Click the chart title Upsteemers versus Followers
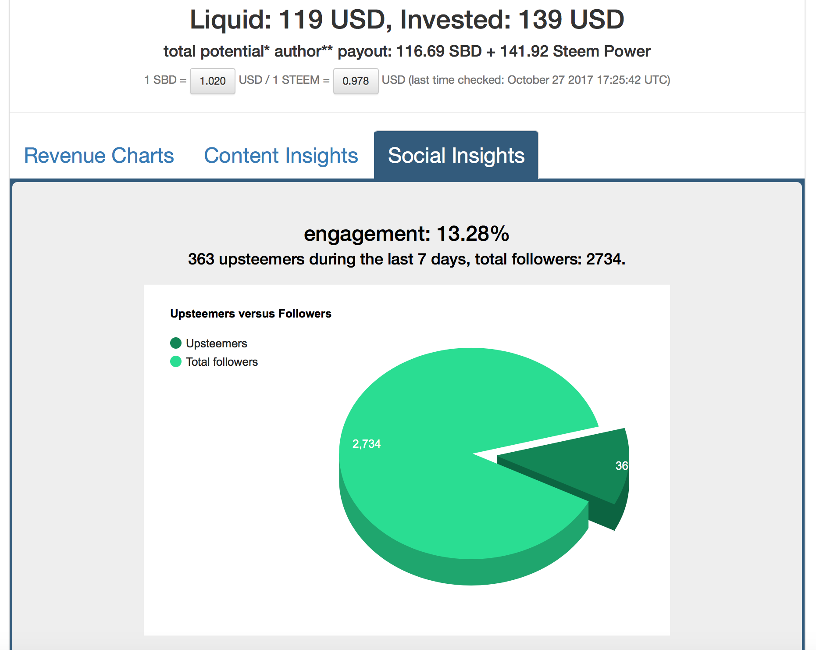The image size is (816, 650). coord(251,314)
